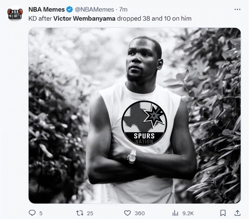Toggle the bookmark icon on the tweet
Viewport: 249px width, 219px height.
(x=223, y=213)
